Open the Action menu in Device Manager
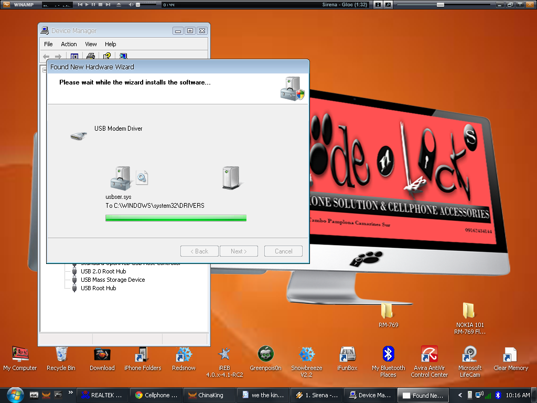The image size is (537, 403). (x=69, y=44)
